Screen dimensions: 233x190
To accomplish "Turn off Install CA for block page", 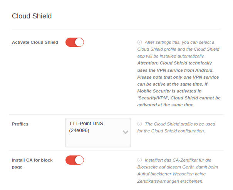I will tap(75, 160).
